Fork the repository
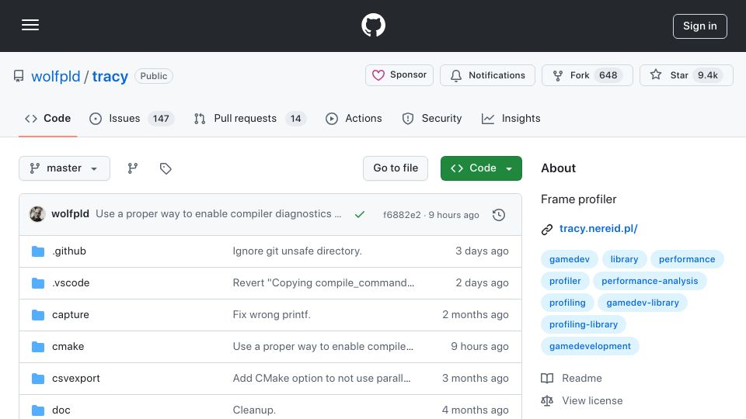Viewport: 746px width, 419px height. coord(587,75)
